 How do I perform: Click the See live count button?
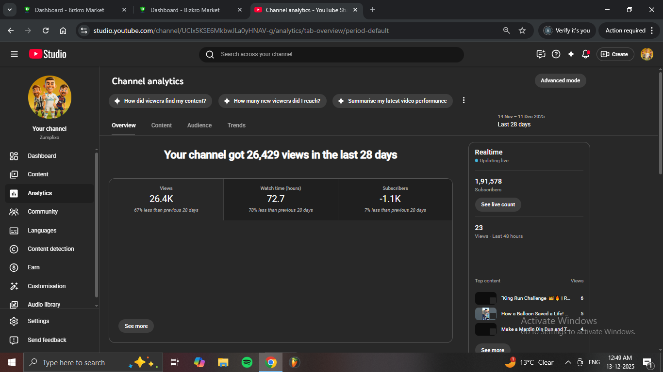tap(498, 204)
